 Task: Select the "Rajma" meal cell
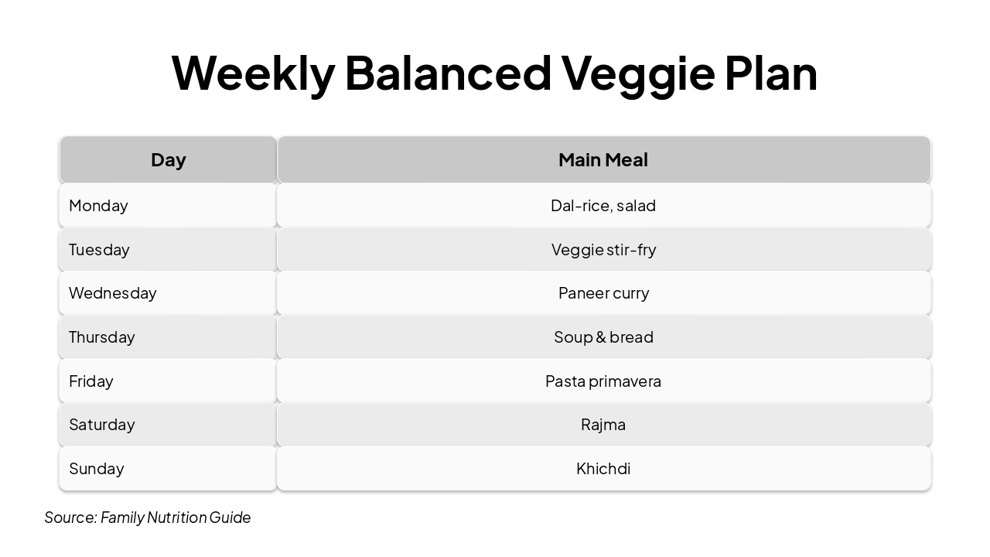[x=603, y=425]
